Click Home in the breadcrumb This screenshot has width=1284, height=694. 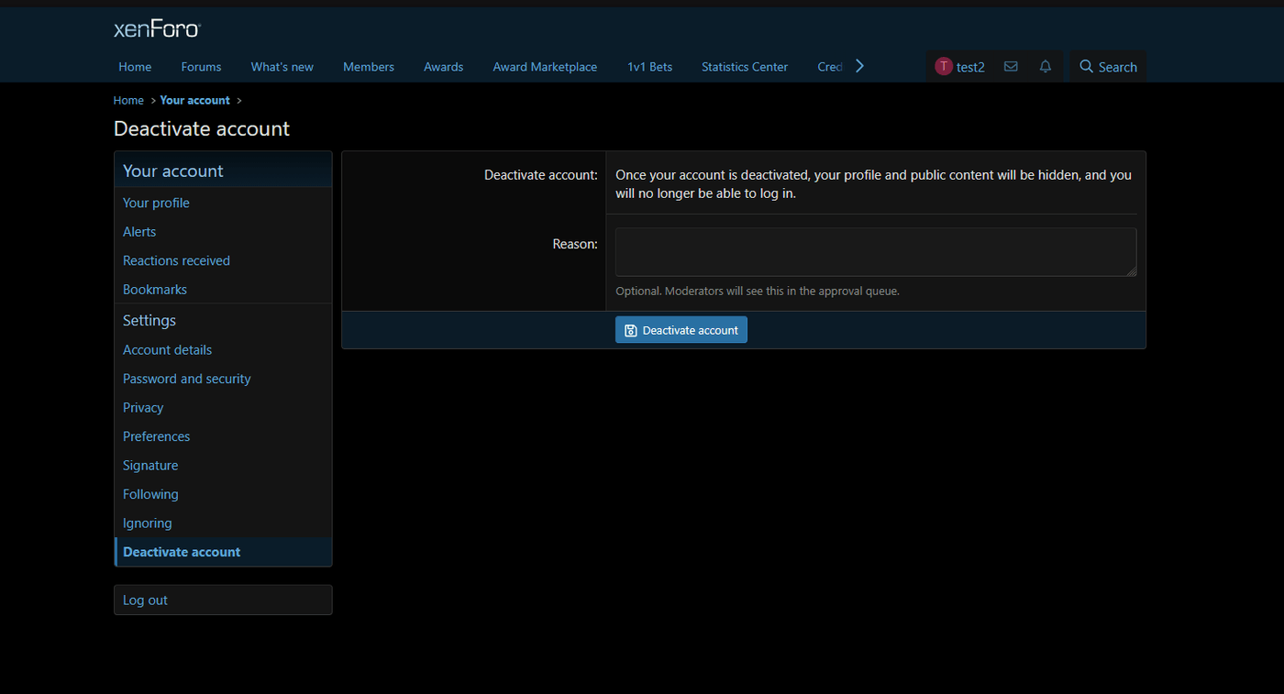tap(128, 101)
